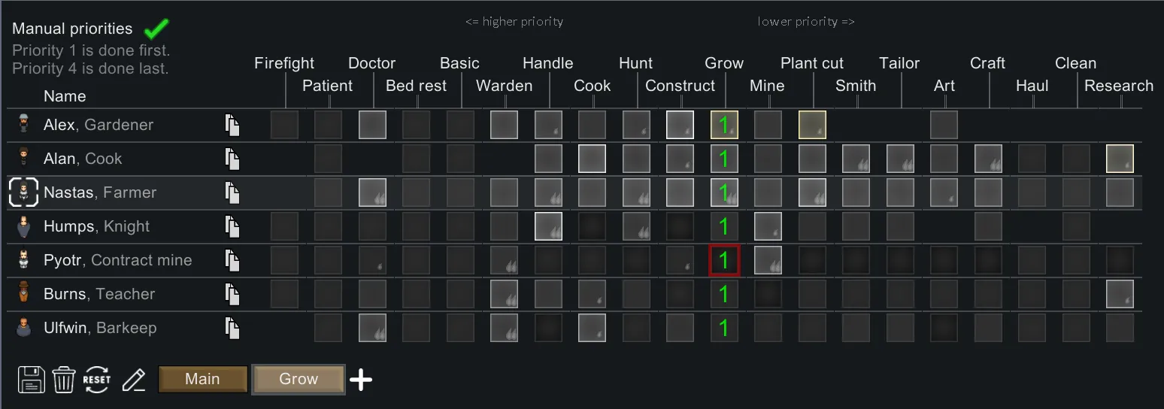Select the Grow preset tab
The width and height of the screenshot is (1164, 409).
tap(299, 379)
